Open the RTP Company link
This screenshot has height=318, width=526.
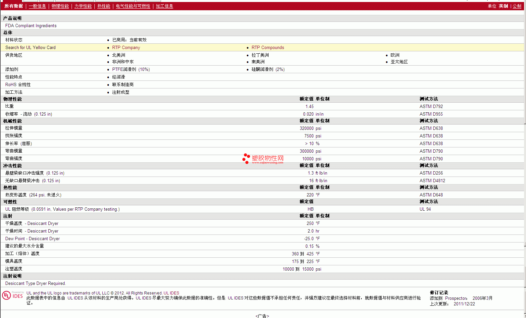tap(126, 47)
